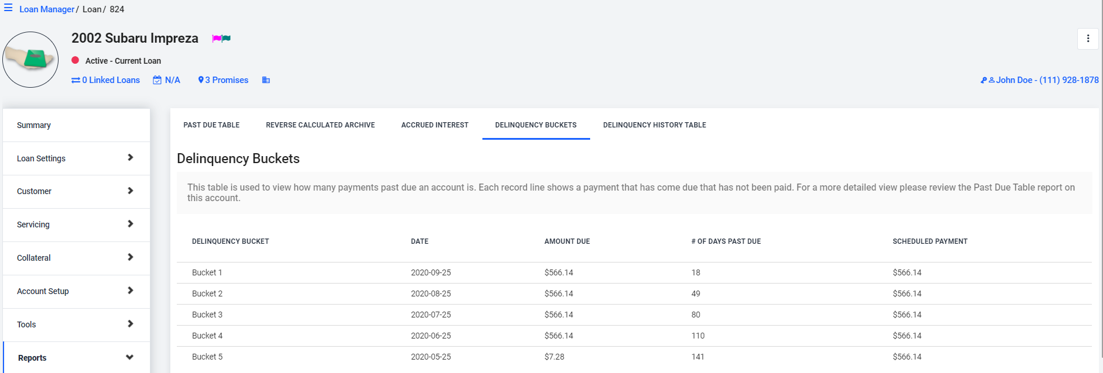Click the building icon after Promises

(x=266, y=80)
